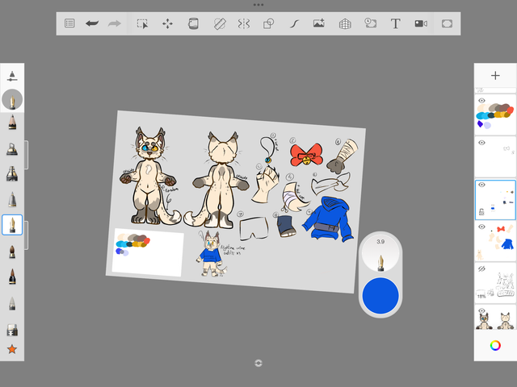
Task: Open the orange star favorites
Action: (12, 349)
